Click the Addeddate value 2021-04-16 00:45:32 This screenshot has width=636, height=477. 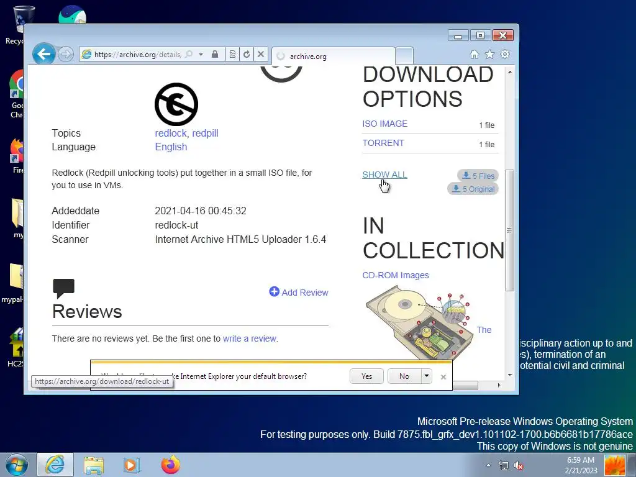pyautogui.click(x=201, y=211)
